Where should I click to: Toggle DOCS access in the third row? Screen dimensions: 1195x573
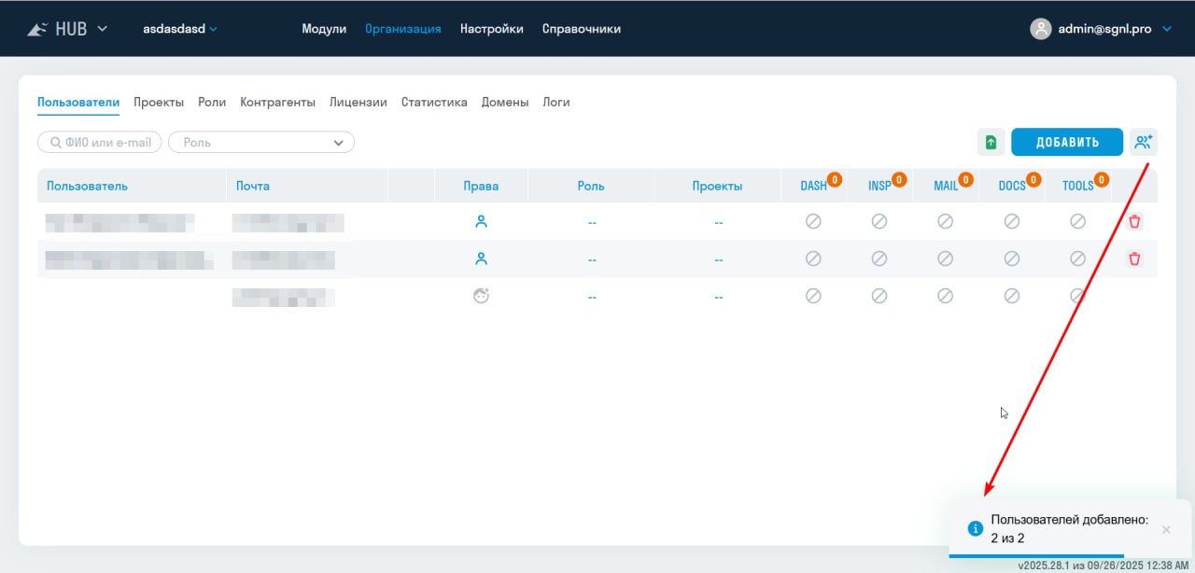1012,296
